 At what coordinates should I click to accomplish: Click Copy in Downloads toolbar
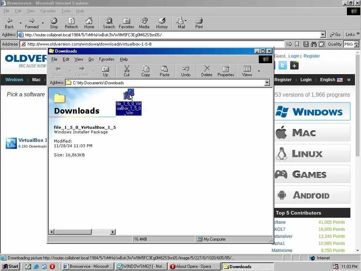tap(146, 71)
